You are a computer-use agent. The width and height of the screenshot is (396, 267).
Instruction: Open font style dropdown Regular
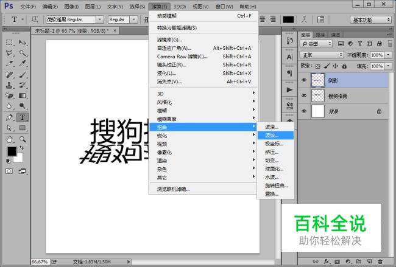133,19
